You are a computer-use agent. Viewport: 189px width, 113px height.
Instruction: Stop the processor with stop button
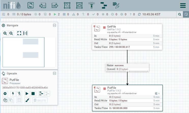tap(33, 94)
